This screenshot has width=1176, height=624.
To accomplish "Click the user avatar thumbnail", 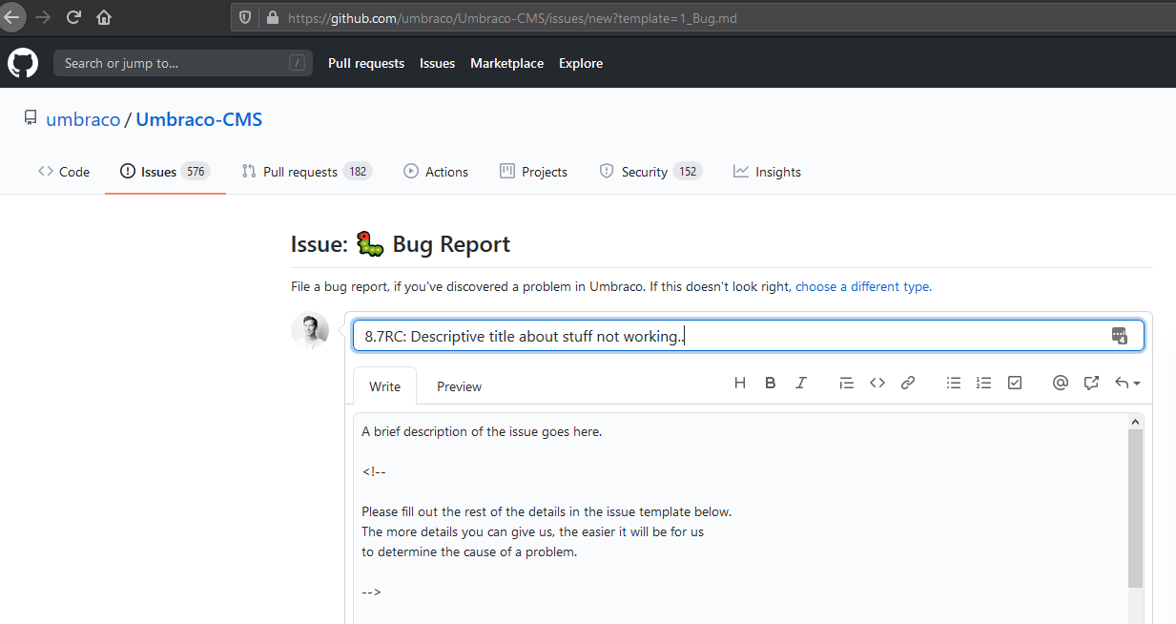I will (310, 331).
